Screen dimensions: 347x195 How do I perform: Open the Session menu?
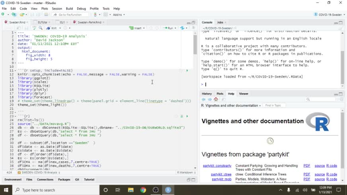(x=57, y=9)
